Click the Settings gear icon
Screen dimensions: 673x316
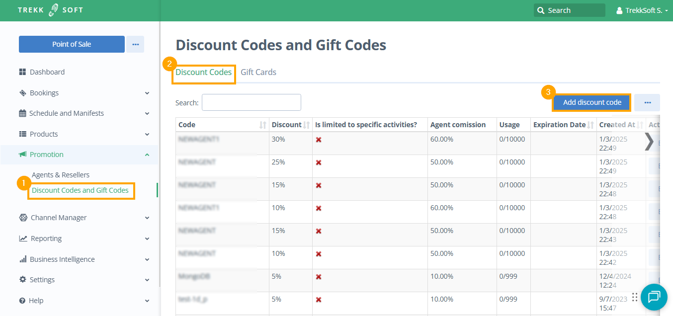coord(22,280)
